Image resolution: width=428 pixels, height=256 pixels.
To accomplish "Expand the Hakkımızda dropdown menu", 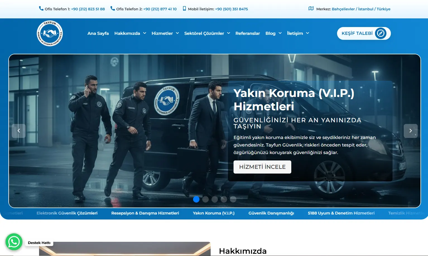I will coord(130,33).
